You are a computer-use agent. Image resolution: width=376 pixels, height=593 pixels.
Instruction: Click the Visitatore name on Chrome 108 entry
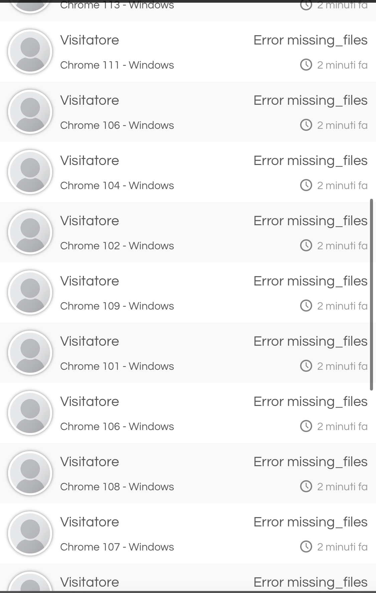click(89, 461)
